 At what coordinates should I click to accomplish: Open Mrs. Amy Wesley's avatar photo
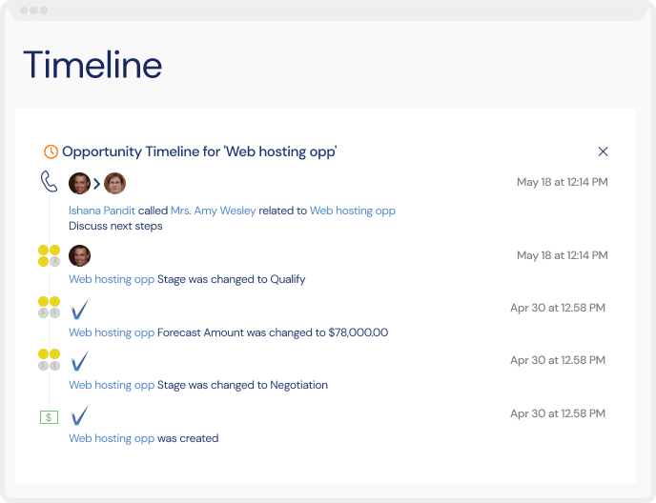pyautogui.click(x=114, y=183)
